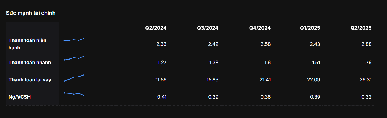
Task: Click the 26.31 interest coverage value
Action: coord(365,80)
